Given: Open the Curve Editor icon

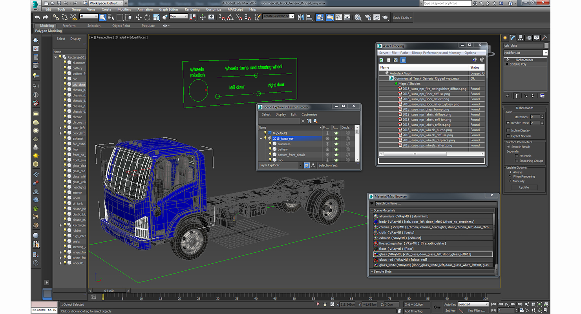Looking at the screenshot, I should point(339,17).
